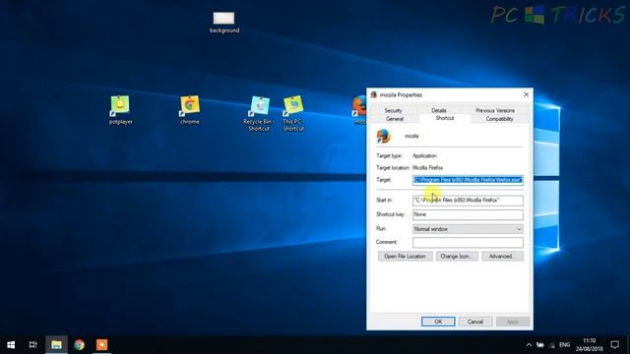This screenshot has width=630, height=354.
Task: Click the Target path input field
Action: [x=468, y=180]
